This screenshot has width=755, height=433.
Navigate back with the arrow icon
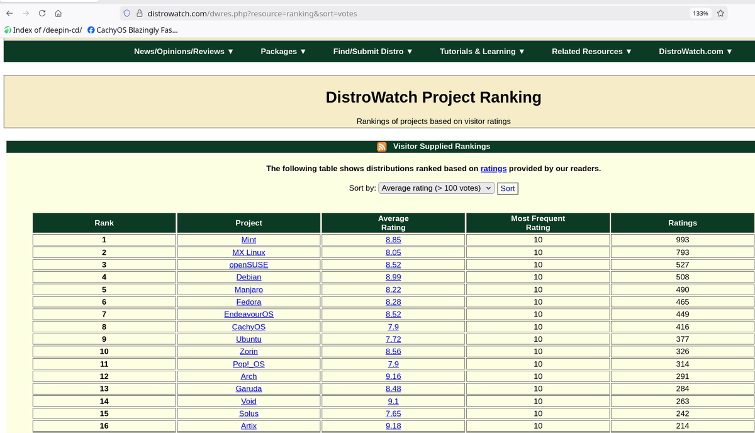pyautogui.click(x=10, y=13)
